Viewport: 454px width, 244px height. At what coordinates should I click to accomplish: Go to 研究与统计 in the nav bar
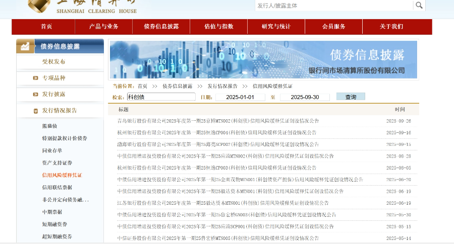pyautogui.click(x=276, y=27)
